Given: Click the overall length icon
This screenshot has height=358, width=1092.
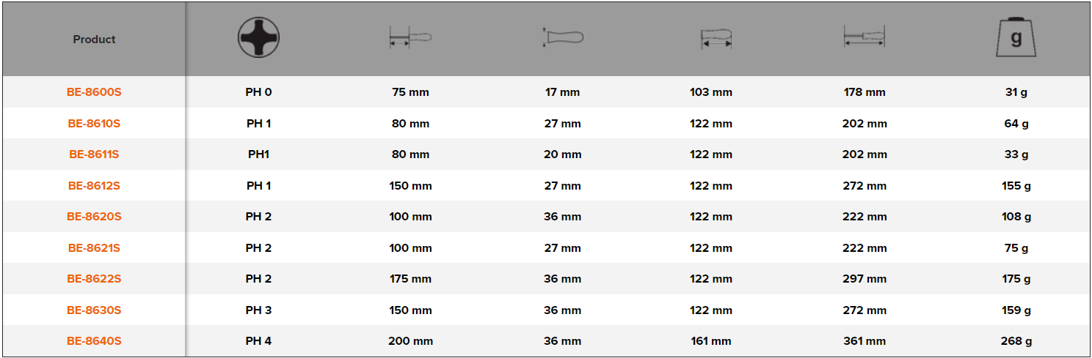Looking at the screenshot, I should [x=864, y=38].
